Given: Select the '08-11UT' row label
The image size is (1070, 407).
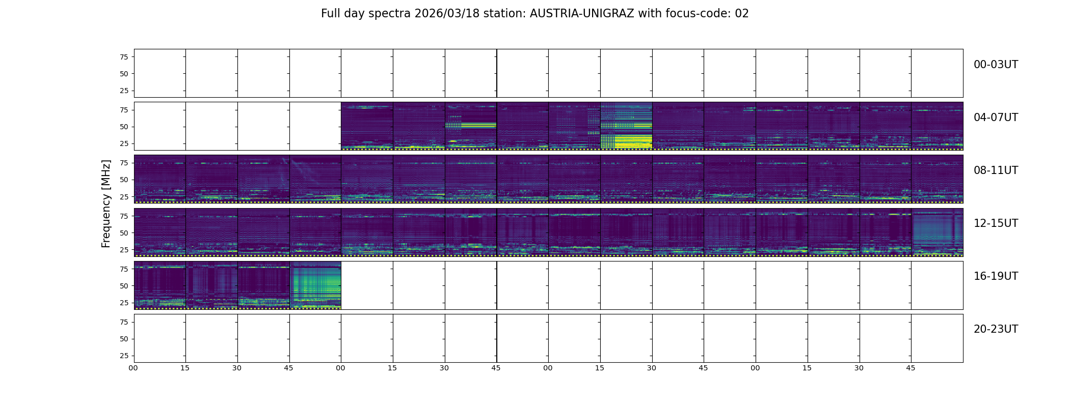Looking at the screenshot, I should click(x=996, y=170).
